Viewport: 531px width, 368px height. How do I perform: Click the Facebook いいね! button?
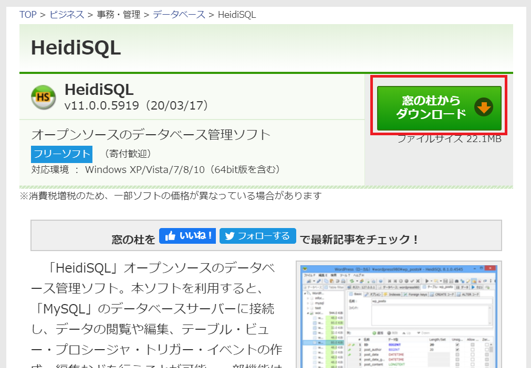tap(188, 236)
